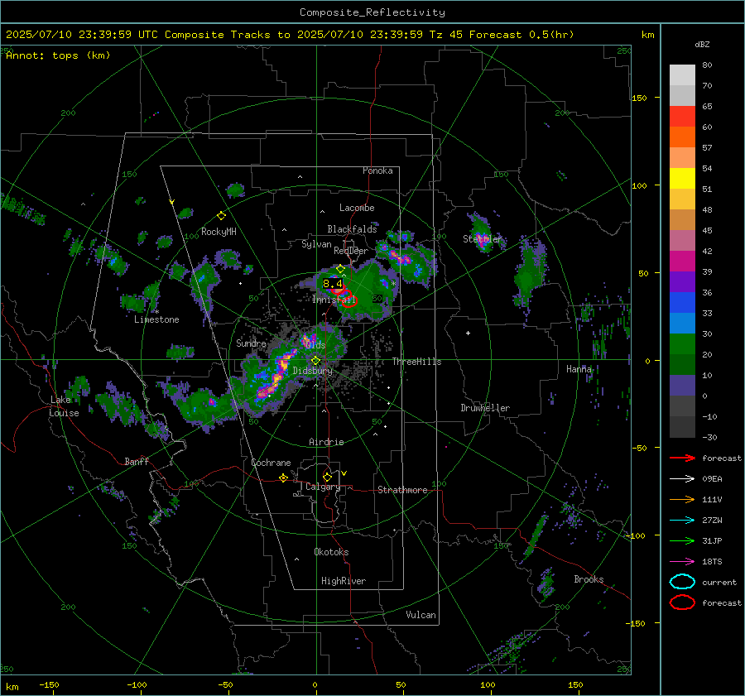Viewport: 745px width, 696px height.
Task: Click the 100 tick on right axis
Action: 639,185
